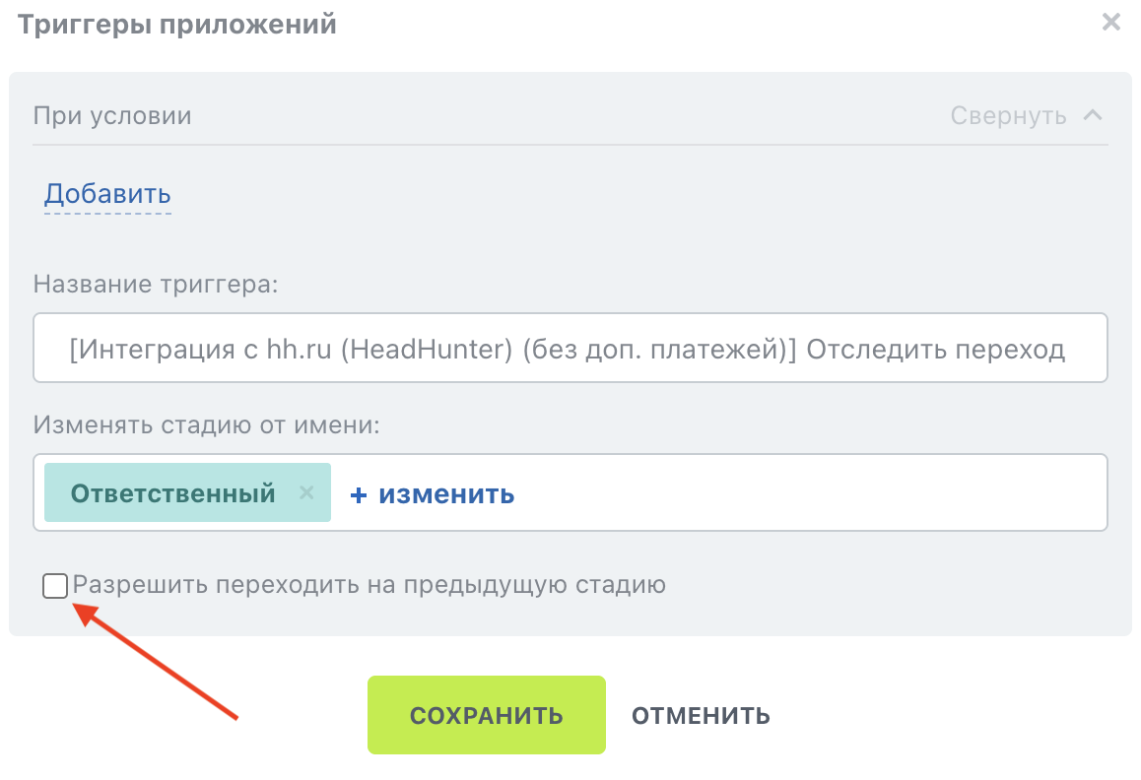Close the Триггеры приложений dialog
Screen dimensions: 1141x780
click(x=1110, y=22)
